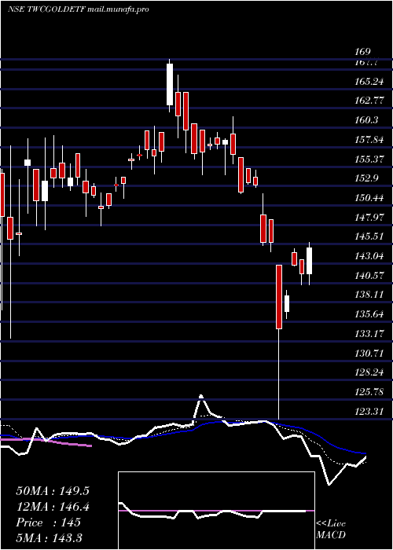Click the Live MACD label
The width and height of the screenshot is (393, 550).
pyautogui.click(x=331, y=530)
